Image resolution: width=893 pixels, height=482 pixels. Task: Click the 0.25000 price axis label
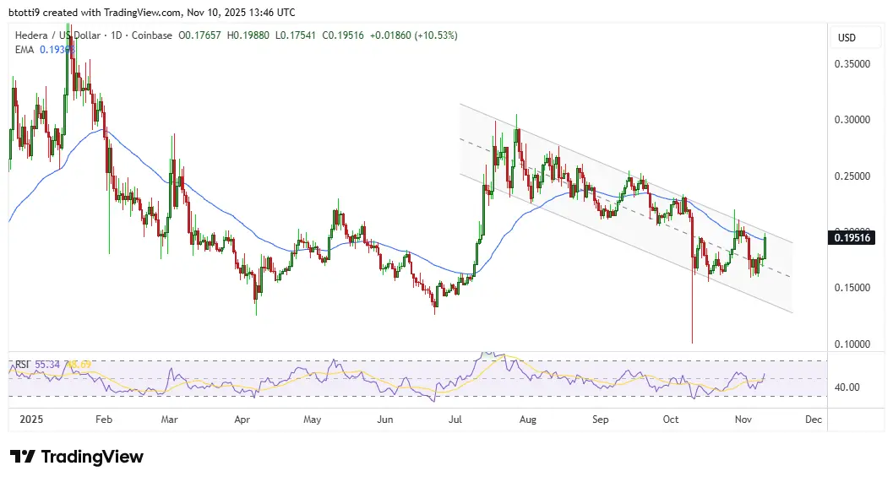tap(852, 176)
